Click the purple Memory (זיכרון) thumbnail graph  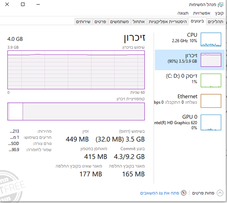[x=211, y=60]
